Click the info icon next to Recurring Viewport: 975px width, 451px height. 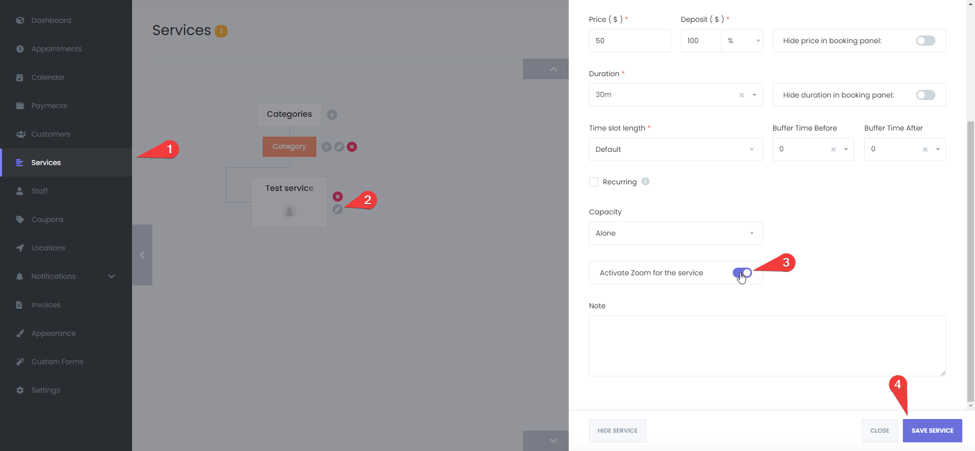(x=645, y=181)
